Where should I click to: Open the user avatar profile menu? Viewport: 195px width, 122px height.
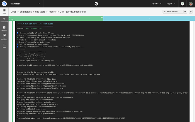pyautogui.click(x=191, y=4)
